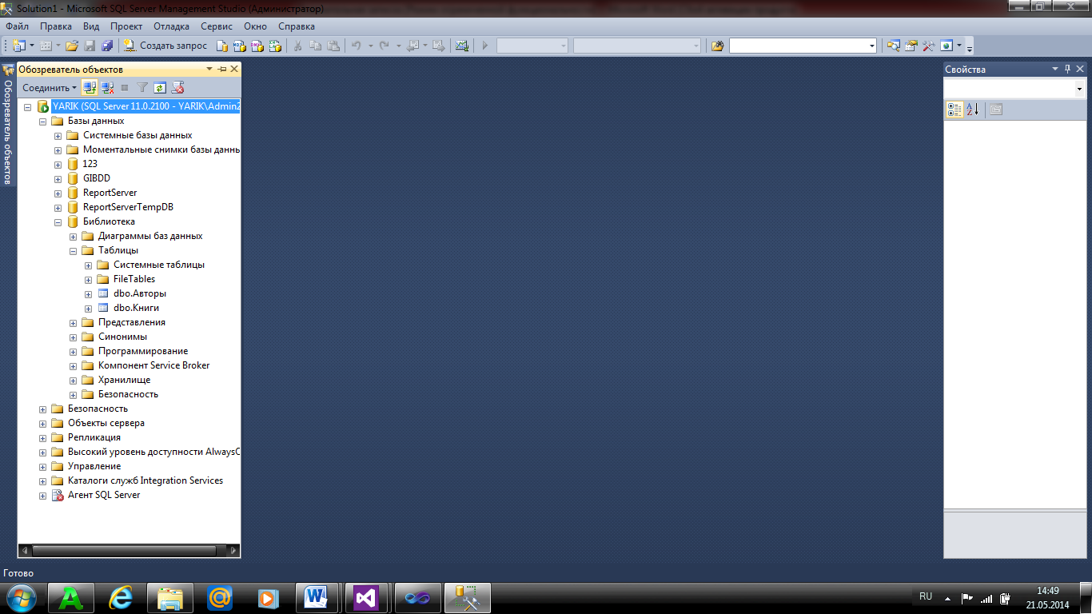
Task: Click Создать запрос to start a new query
Action: pyautogui.click(x=165, y=46)
